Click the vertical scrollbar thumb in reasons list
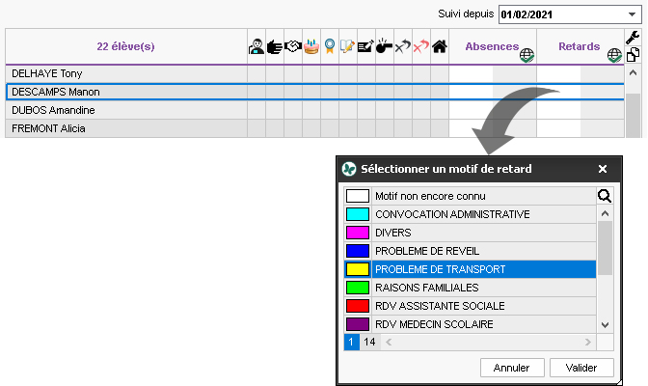Viewport: 648px width, 386px height. pos(605,248)
